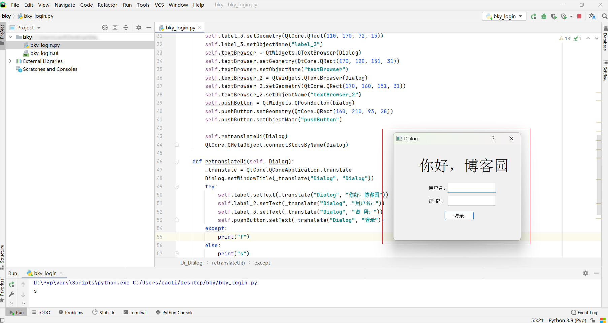The height and width of the screenshot is (323, 608).
Task: Open the Structure side tab
Action: point(2,257)
